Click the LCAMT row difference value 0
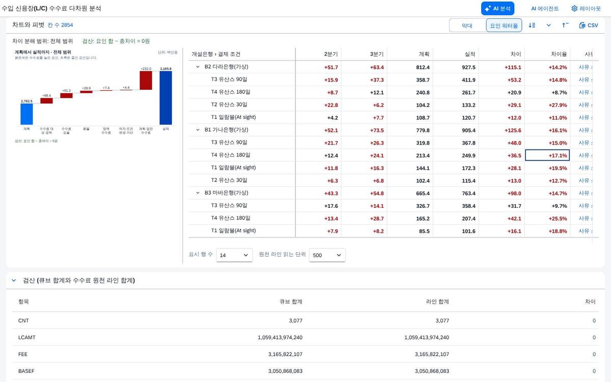 point(594,337)
